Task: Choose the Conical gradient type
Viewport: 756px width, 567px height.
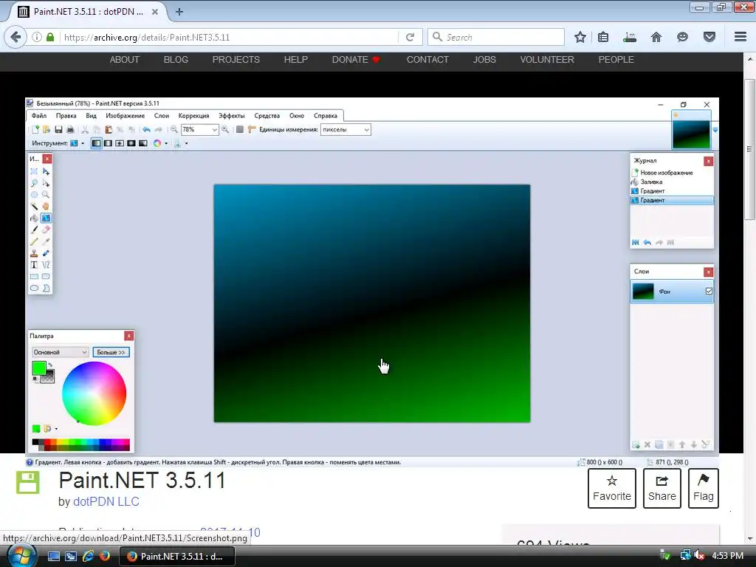Action: tap(142, 143)
